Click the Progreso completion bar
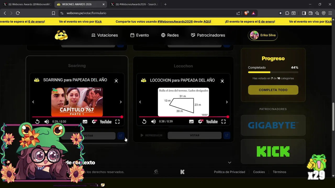Screen dimensions: 335x188 point(273,72)
